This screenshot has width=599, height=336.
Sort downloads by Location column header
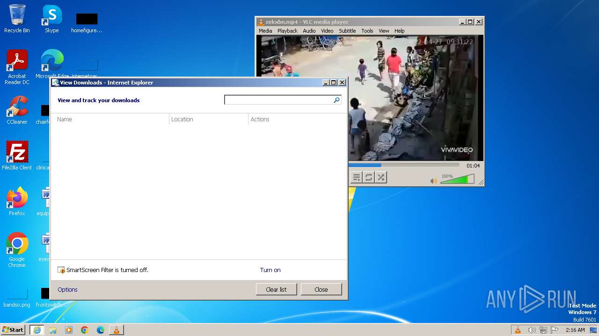209,119
